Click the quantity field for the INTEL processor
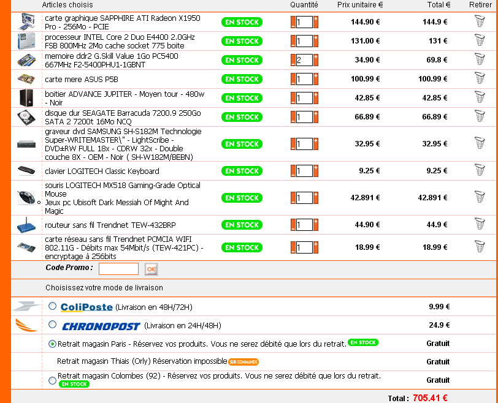 coord(304,41)
